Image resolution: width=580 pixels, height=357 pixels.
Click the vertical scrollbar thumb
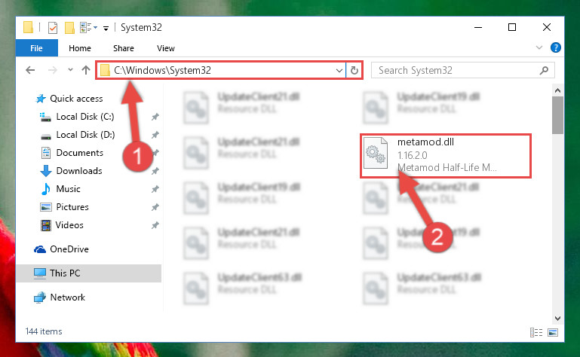tap(557, 115)
